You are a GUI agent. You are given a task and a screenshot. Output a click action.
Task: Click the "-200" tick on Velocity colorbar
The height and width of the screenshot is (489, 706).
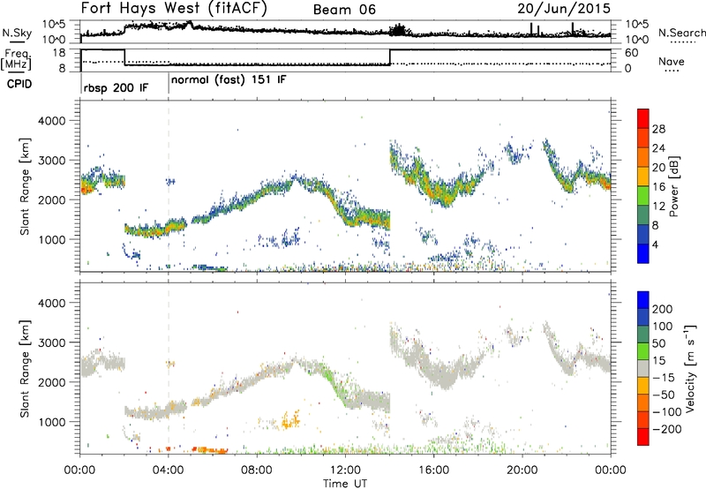tap(666, 429)
